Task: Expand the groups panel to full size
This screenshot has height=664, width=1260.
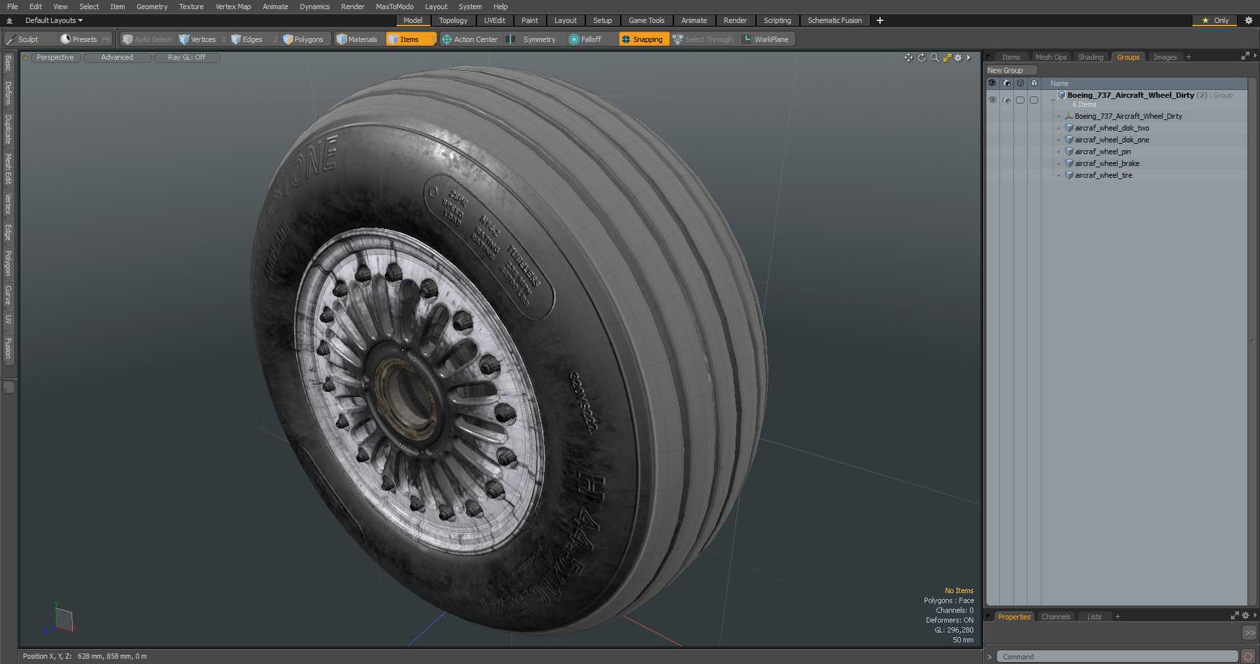Action: 1245,56
